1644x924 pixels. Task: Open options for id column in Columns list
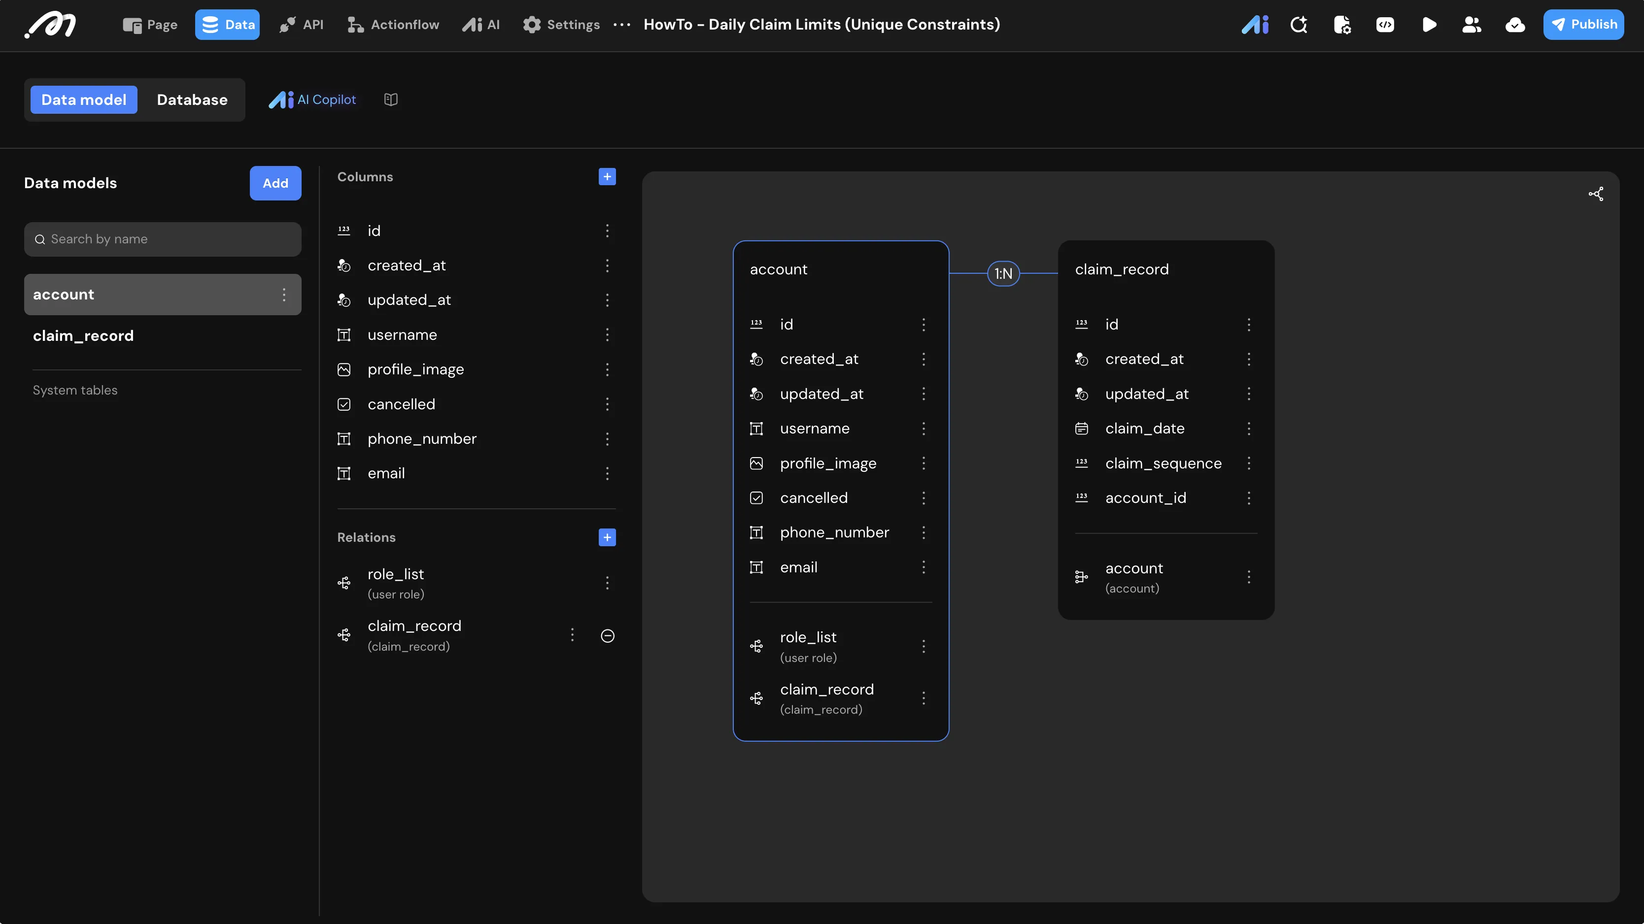point(607,231)
